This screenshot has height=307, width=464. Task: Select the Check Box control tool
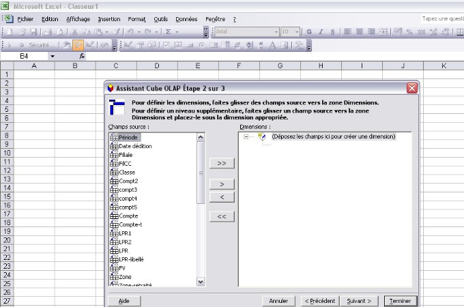coord(166,45)
